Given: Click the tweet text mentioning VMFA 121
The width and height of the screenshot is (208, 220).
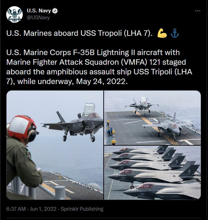Looking at the screenshot, I should point(99,67).
